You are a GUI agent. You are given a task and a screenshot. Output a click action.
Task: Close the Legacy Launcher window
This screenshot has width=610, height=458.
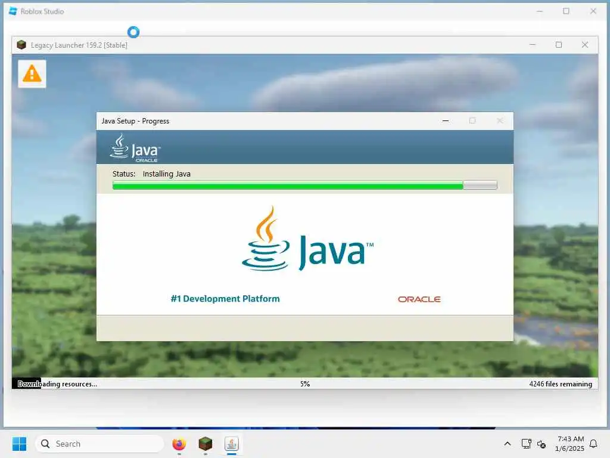click(585, 45)
